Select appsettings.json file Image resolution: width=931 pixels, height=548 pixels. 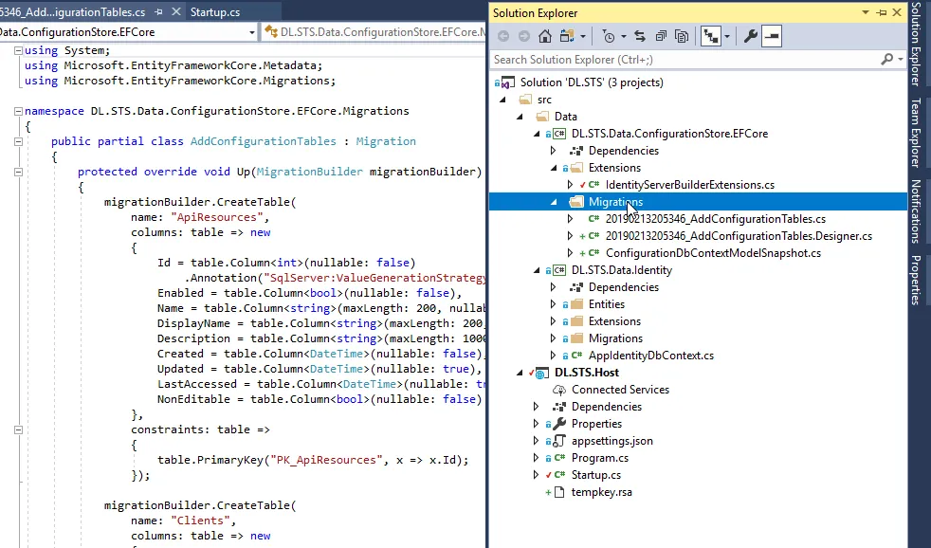point(612,441)
